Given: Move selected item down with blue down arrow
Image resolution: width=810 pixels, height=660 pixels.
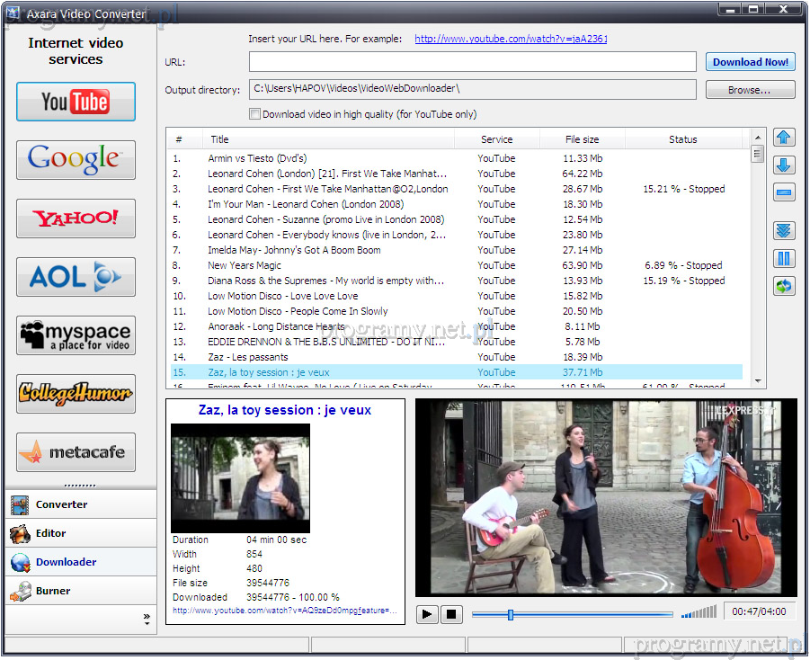Looking at the screenshot, I should (784, 165).
